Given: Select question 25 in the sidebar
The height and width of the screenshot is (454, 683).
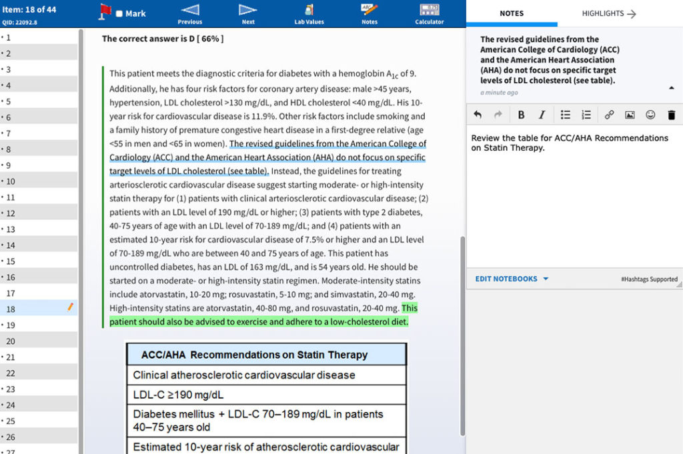Looking at the screenshot, I should tap(38, 421).
